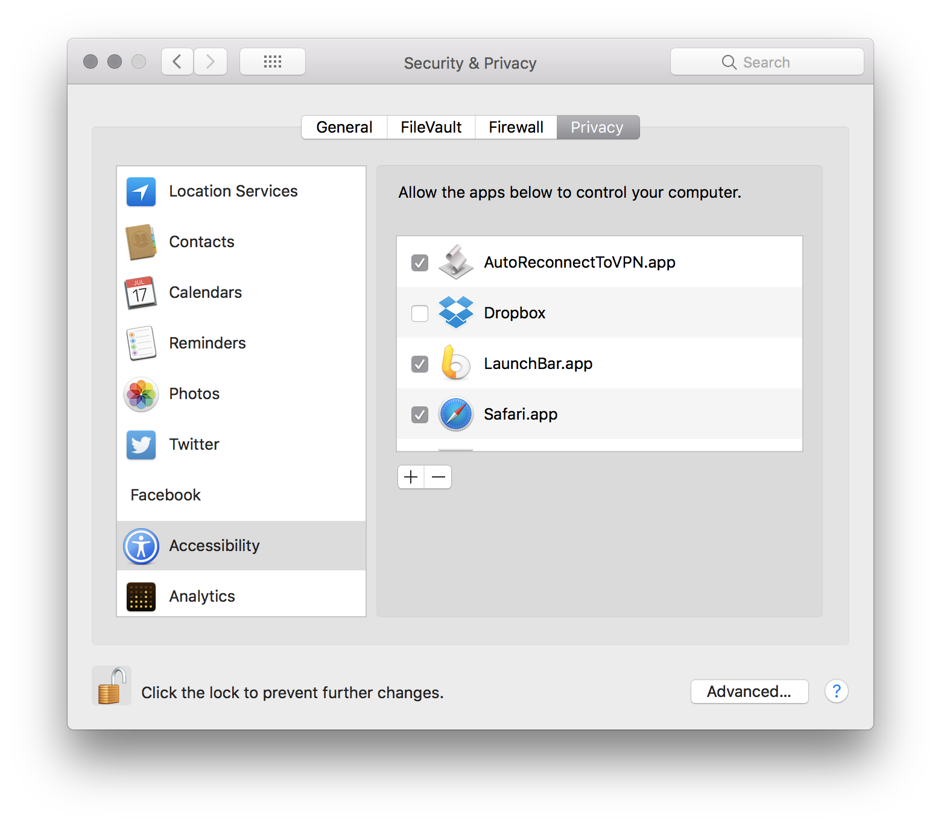Click the Calendars icon in sidebar
The height and width of the screenshot is (826, 941).
(141, 293)
